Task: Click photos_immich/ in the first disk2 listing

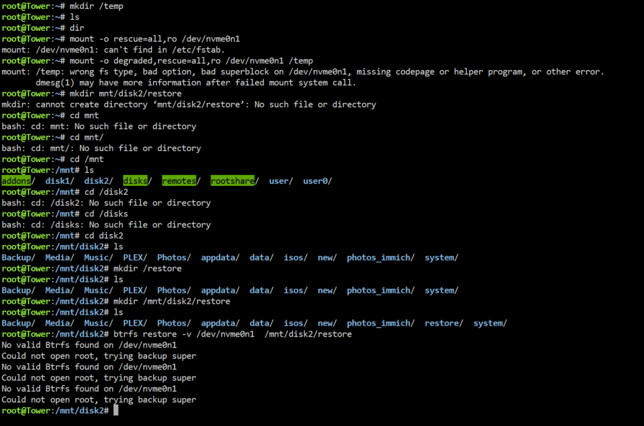Action: point(381,257)
